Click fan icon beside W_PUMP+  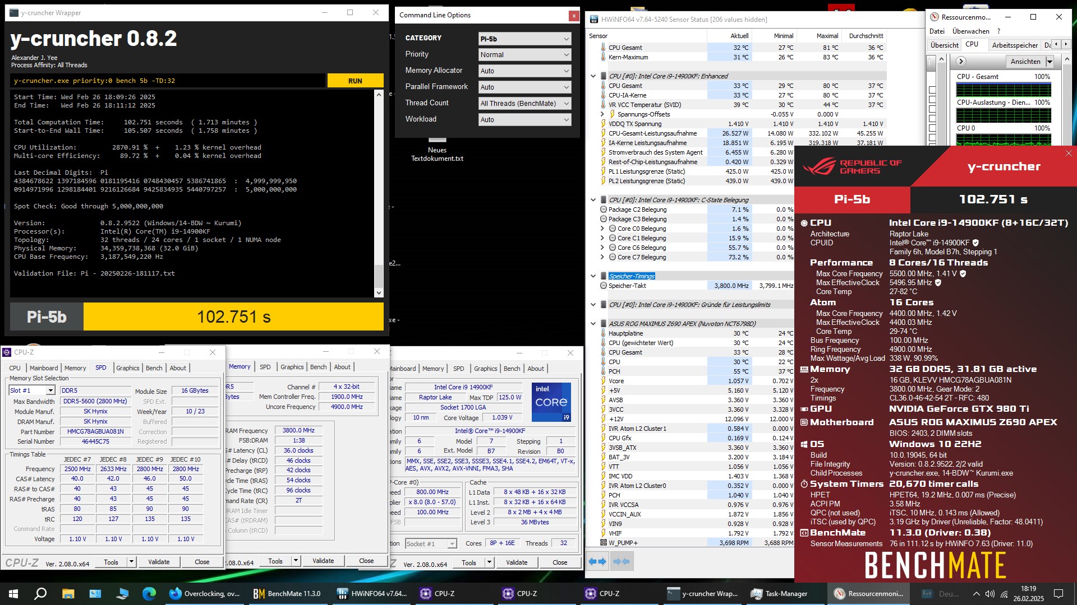(604, 543)
